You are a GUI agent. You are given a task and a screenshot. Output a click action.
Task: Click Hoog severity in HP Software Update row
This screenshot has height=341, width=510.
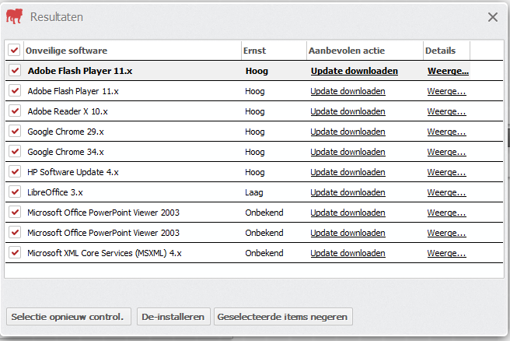255,172
